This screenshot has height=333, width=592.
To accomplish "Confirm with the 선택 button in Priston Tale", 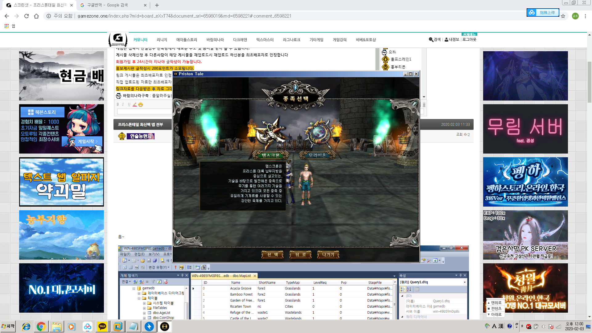I will [x=272, y=255].
